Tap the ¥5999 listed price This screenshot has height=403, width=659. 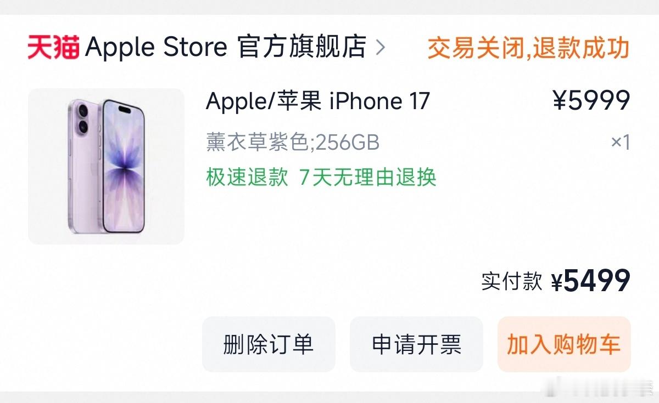pos(591,100)
